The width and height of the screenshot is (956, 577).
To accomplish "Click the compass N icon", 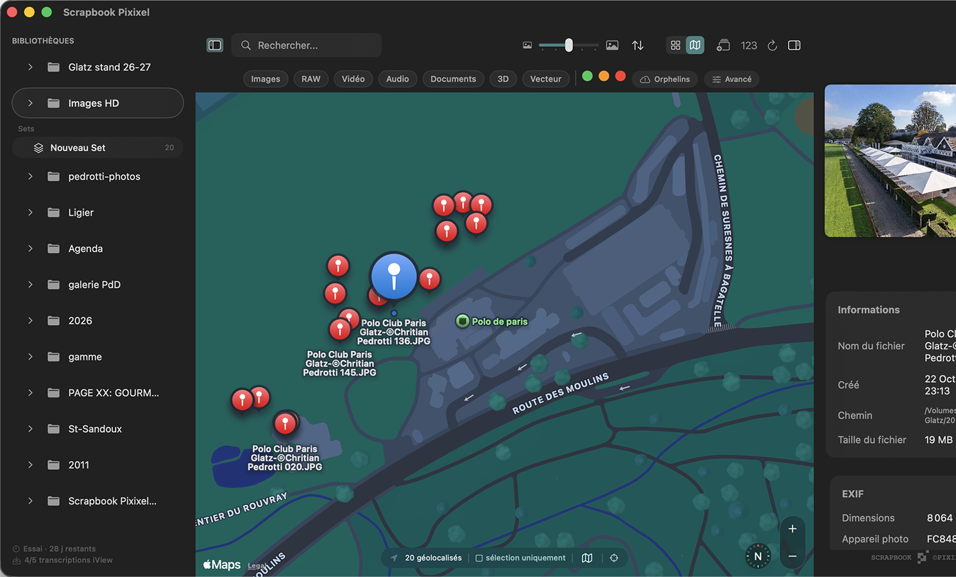I will click(x=758, y=556).
